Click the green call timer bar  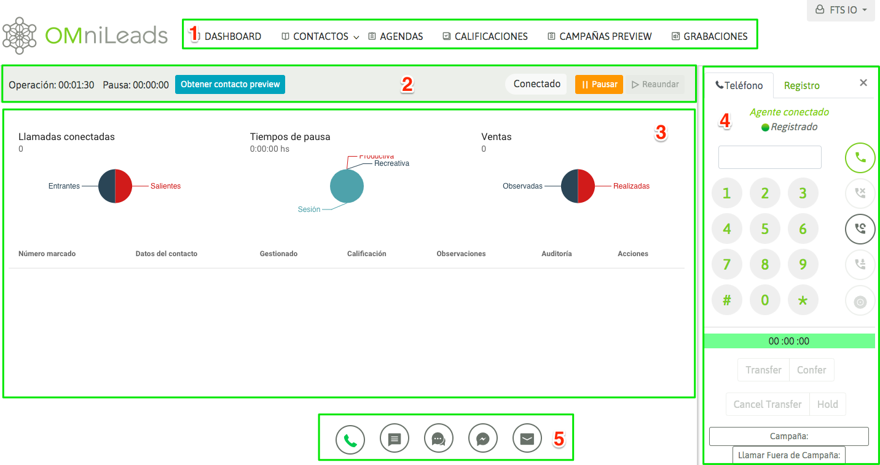click(x=789, y=341)
